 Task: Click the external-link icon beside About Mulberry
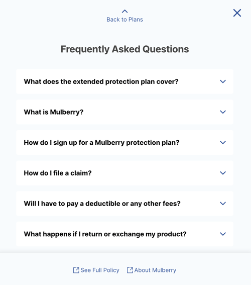tap(130, 270)
